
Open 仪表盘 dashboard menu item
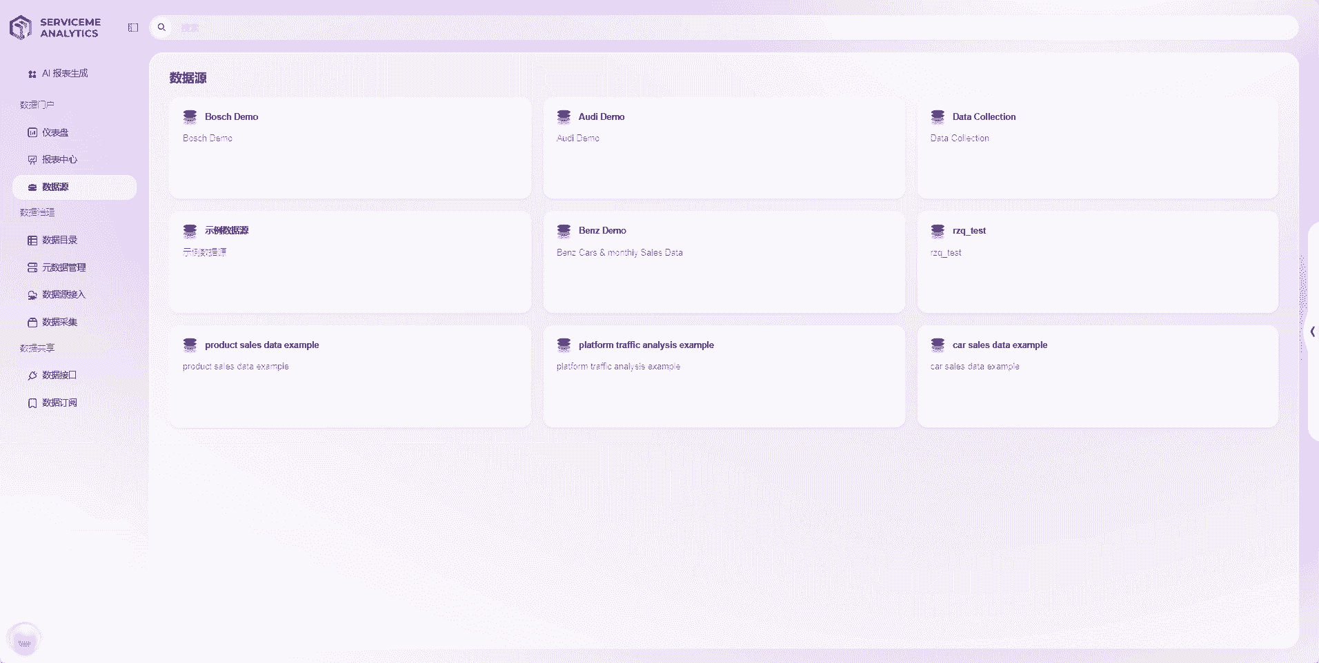(x=75, y=132)
